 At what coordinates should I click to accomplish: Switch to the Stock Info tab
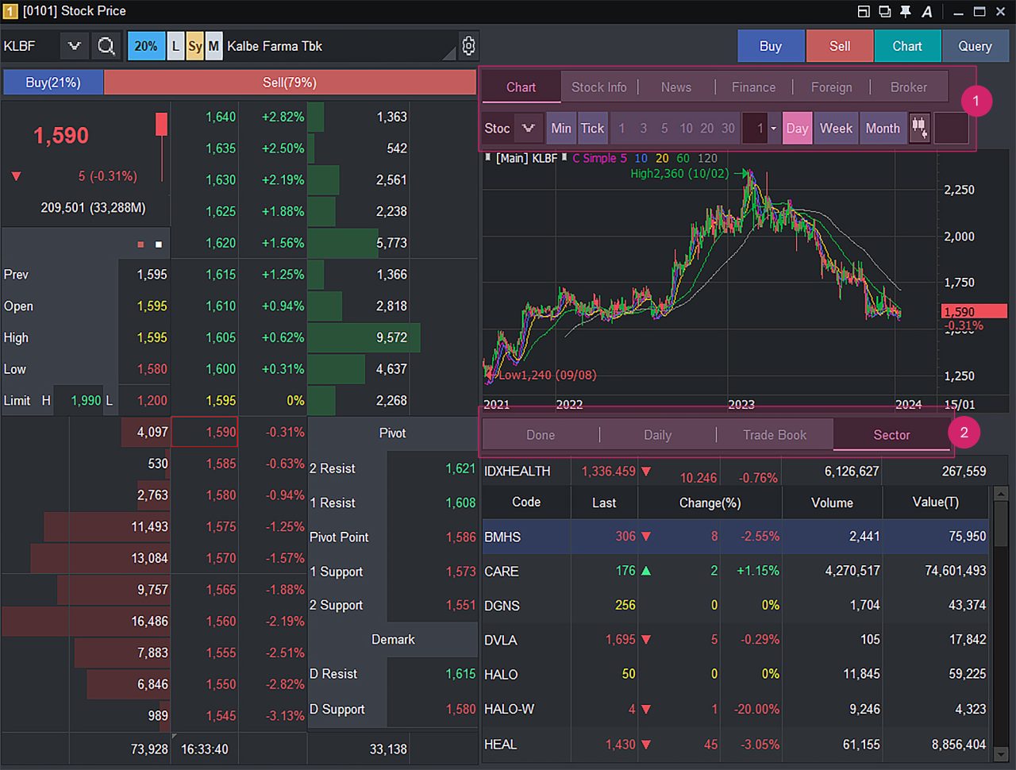coord(598,87)
